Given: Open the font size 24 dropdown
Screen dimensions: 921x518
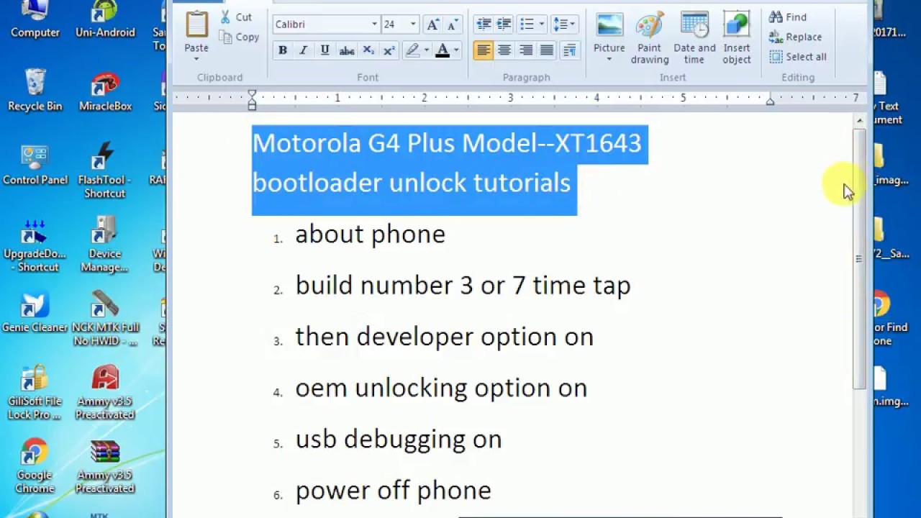Looking at the screenshot, I should click(x=413, y=24).
